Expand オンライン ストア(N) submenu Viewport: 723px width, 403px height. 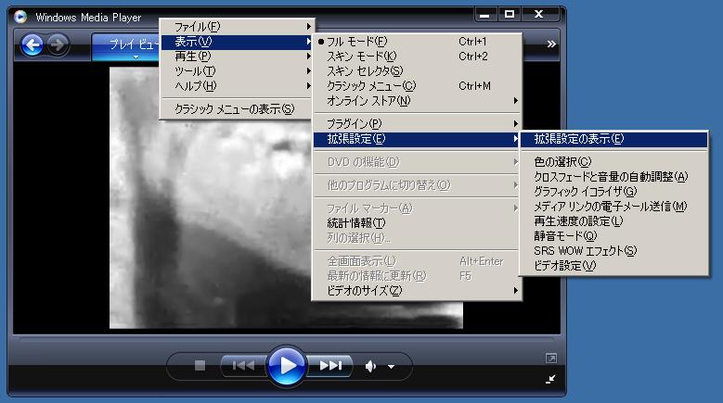[x=418, y=100]
